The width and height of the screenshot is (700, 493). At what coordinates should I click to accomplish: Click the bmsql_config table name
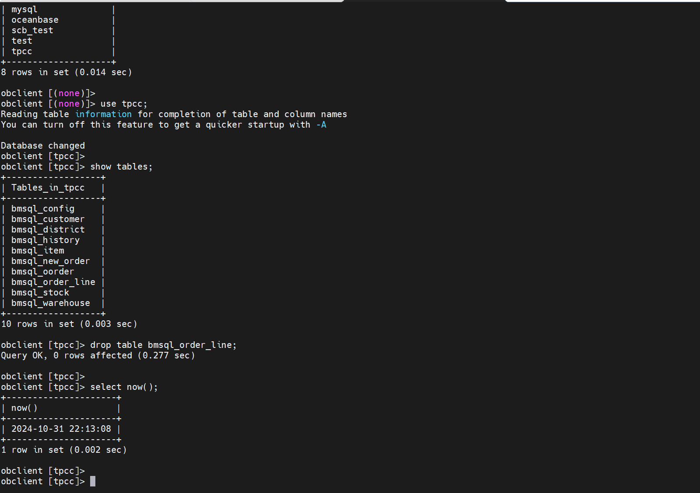coord(43,209)
